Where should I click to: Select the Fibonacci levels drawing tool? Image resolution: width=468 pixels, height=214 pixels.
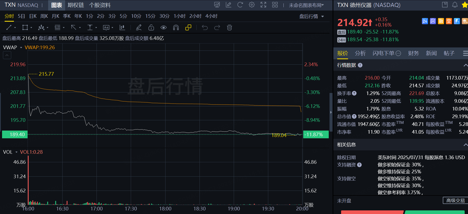point(57,28)
